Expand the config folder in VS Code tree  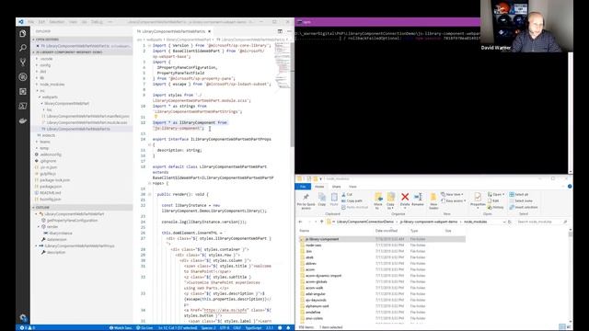coord(45,65)
